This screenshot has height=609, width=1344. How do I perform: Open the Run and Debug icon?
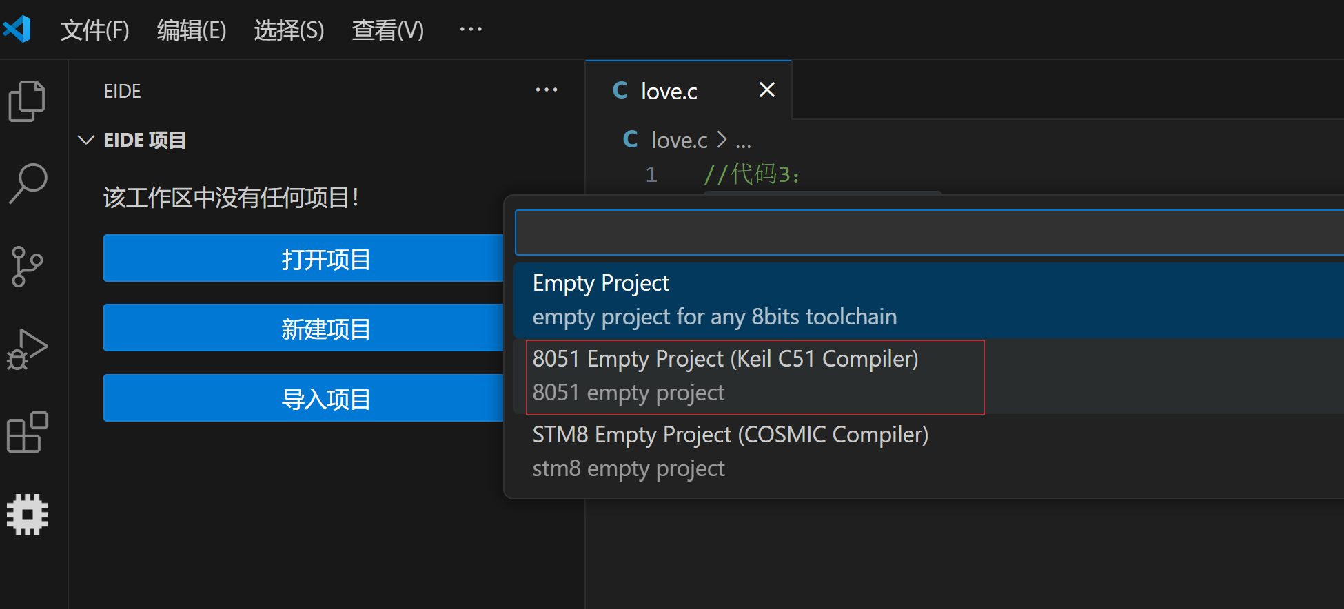tap(28, 349)
